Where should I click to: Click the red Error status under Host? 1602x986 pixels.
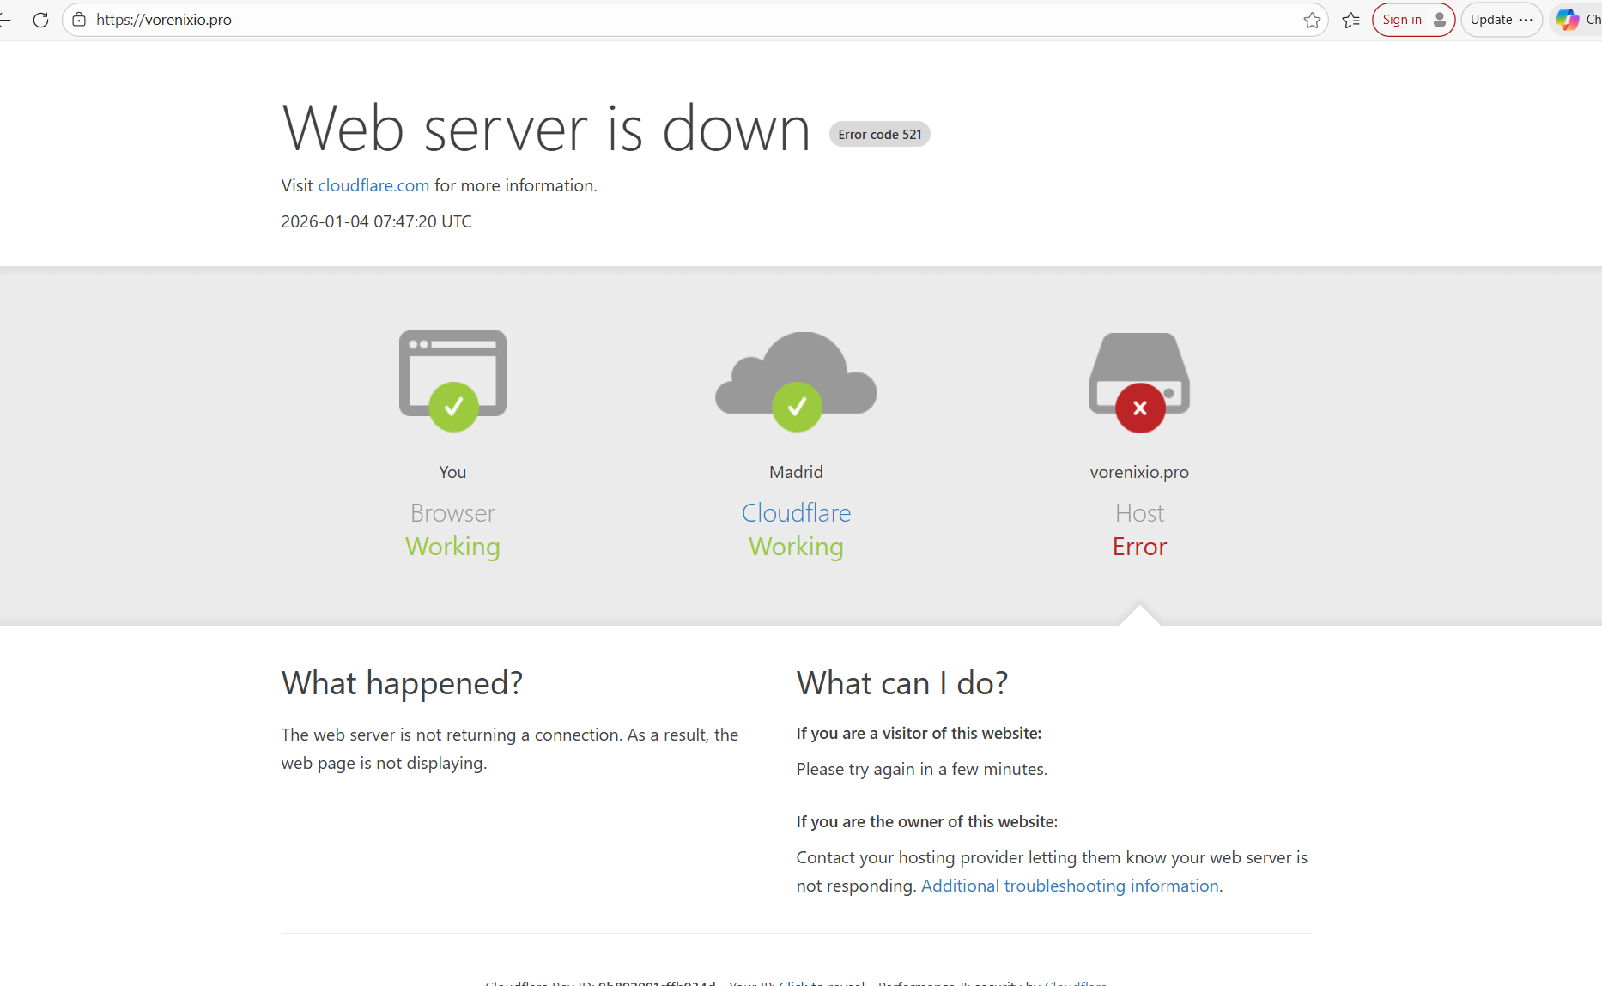[1139, 547]
